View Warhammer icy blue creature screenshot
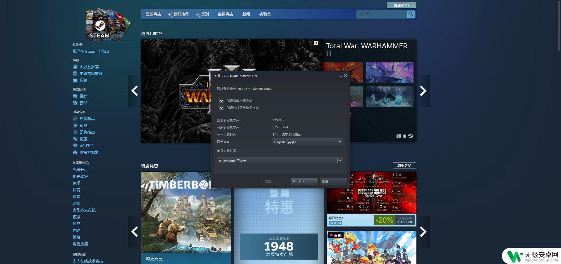Image resolution: width=561 pixels, height=264 pixels. [x=390, y=96]
